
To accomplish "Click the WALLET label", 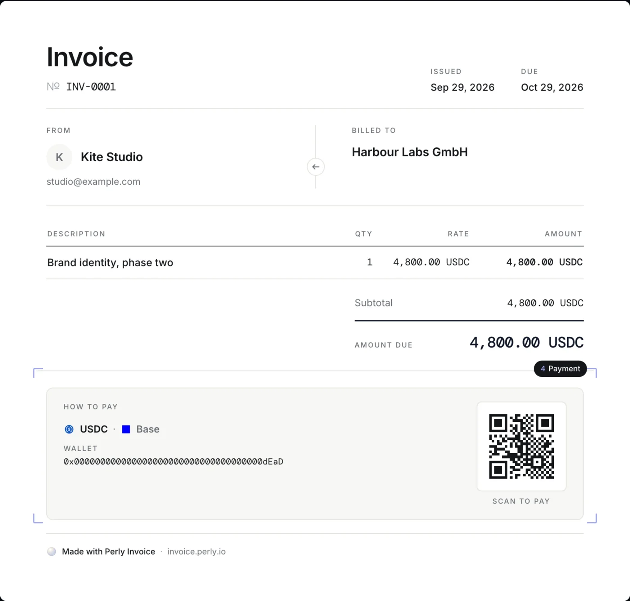I will point(81,449).
